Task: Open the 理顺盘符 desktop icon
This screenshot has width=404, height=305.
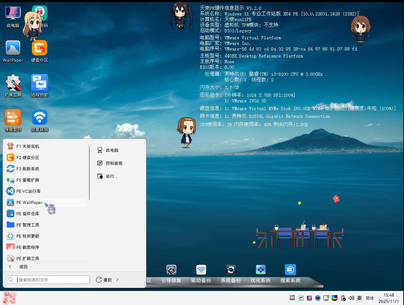Action: click(13, 117)
